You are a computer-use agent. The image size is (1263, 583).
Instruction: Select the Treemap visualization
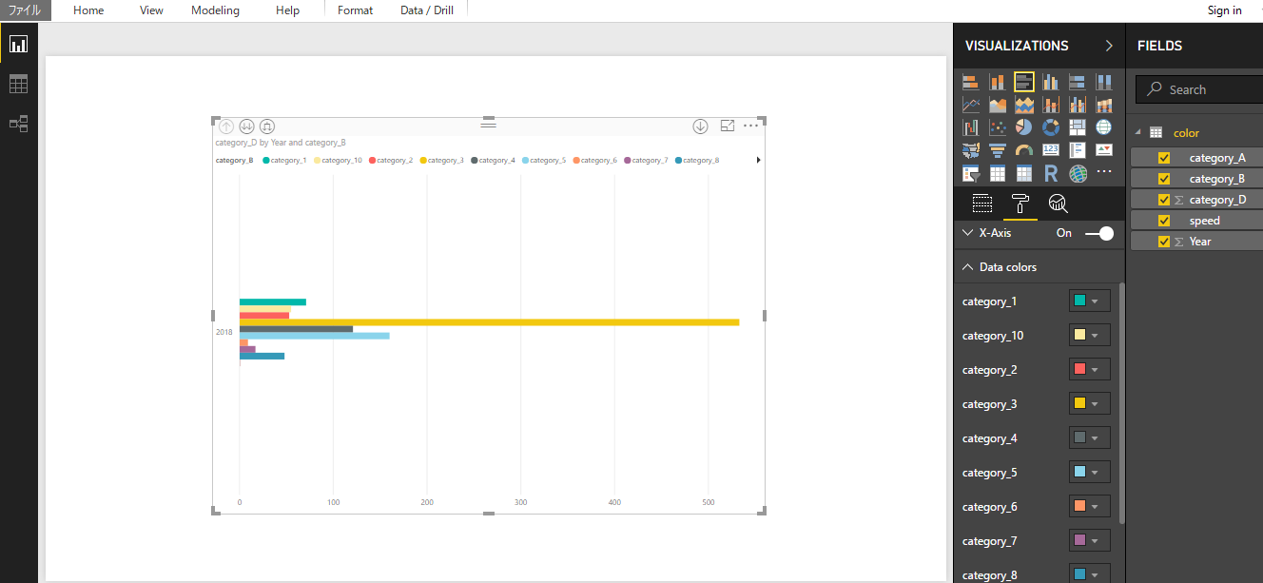(x=1078, y=127)
